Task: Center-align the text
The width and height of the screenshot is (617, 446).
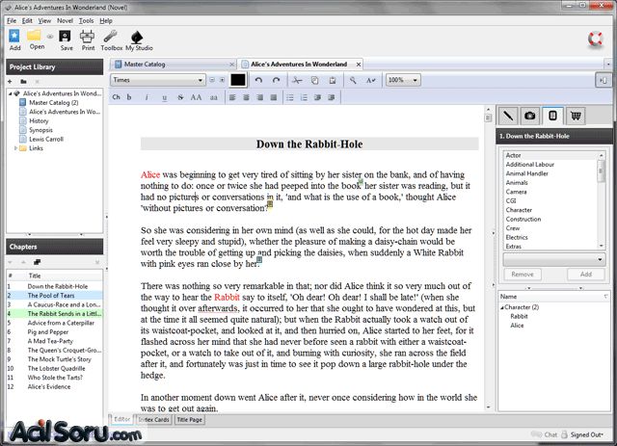Action: [247, 97]
